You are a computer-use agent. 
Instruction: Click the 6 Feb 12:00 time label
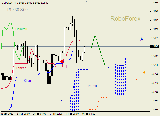click(x=56, y=114)
